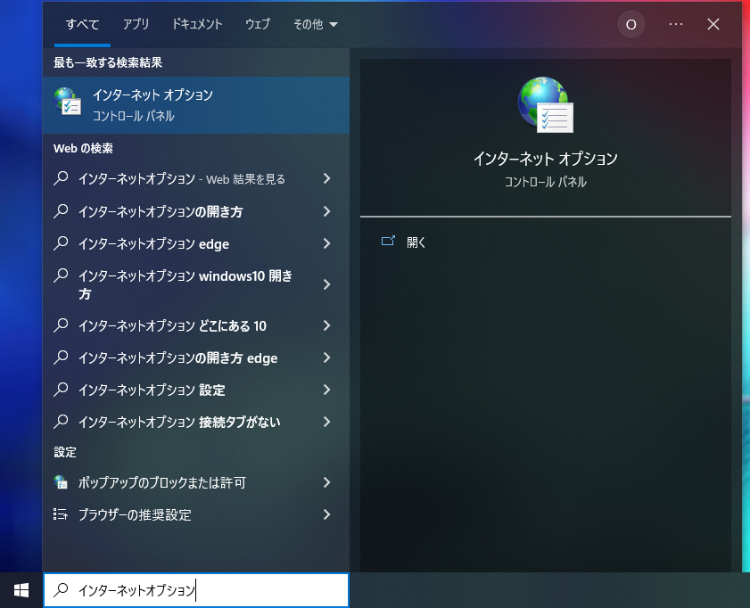
Task: Switch to the ウェブ tab
Action: 258,24
